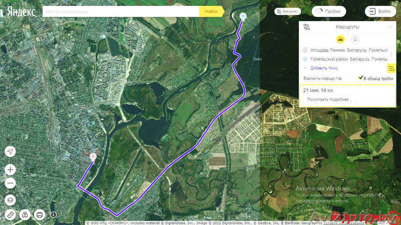Open the map layers switcher
Screen dimensions: 401x225
click(x=11, y=199)
